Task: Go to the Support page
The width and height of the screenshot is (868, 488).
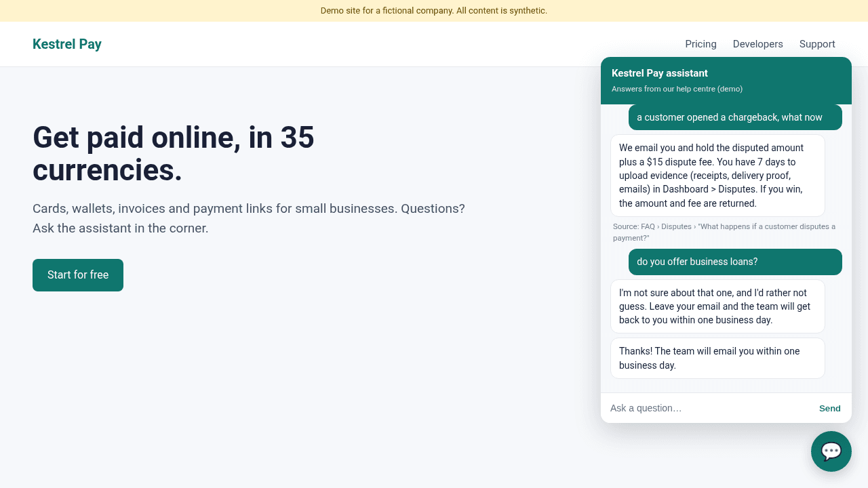Action: (817, 44)
